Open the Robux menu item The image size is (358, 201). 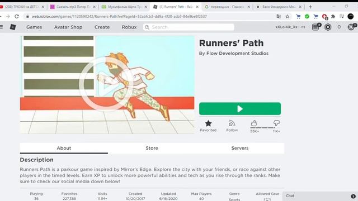129,27
